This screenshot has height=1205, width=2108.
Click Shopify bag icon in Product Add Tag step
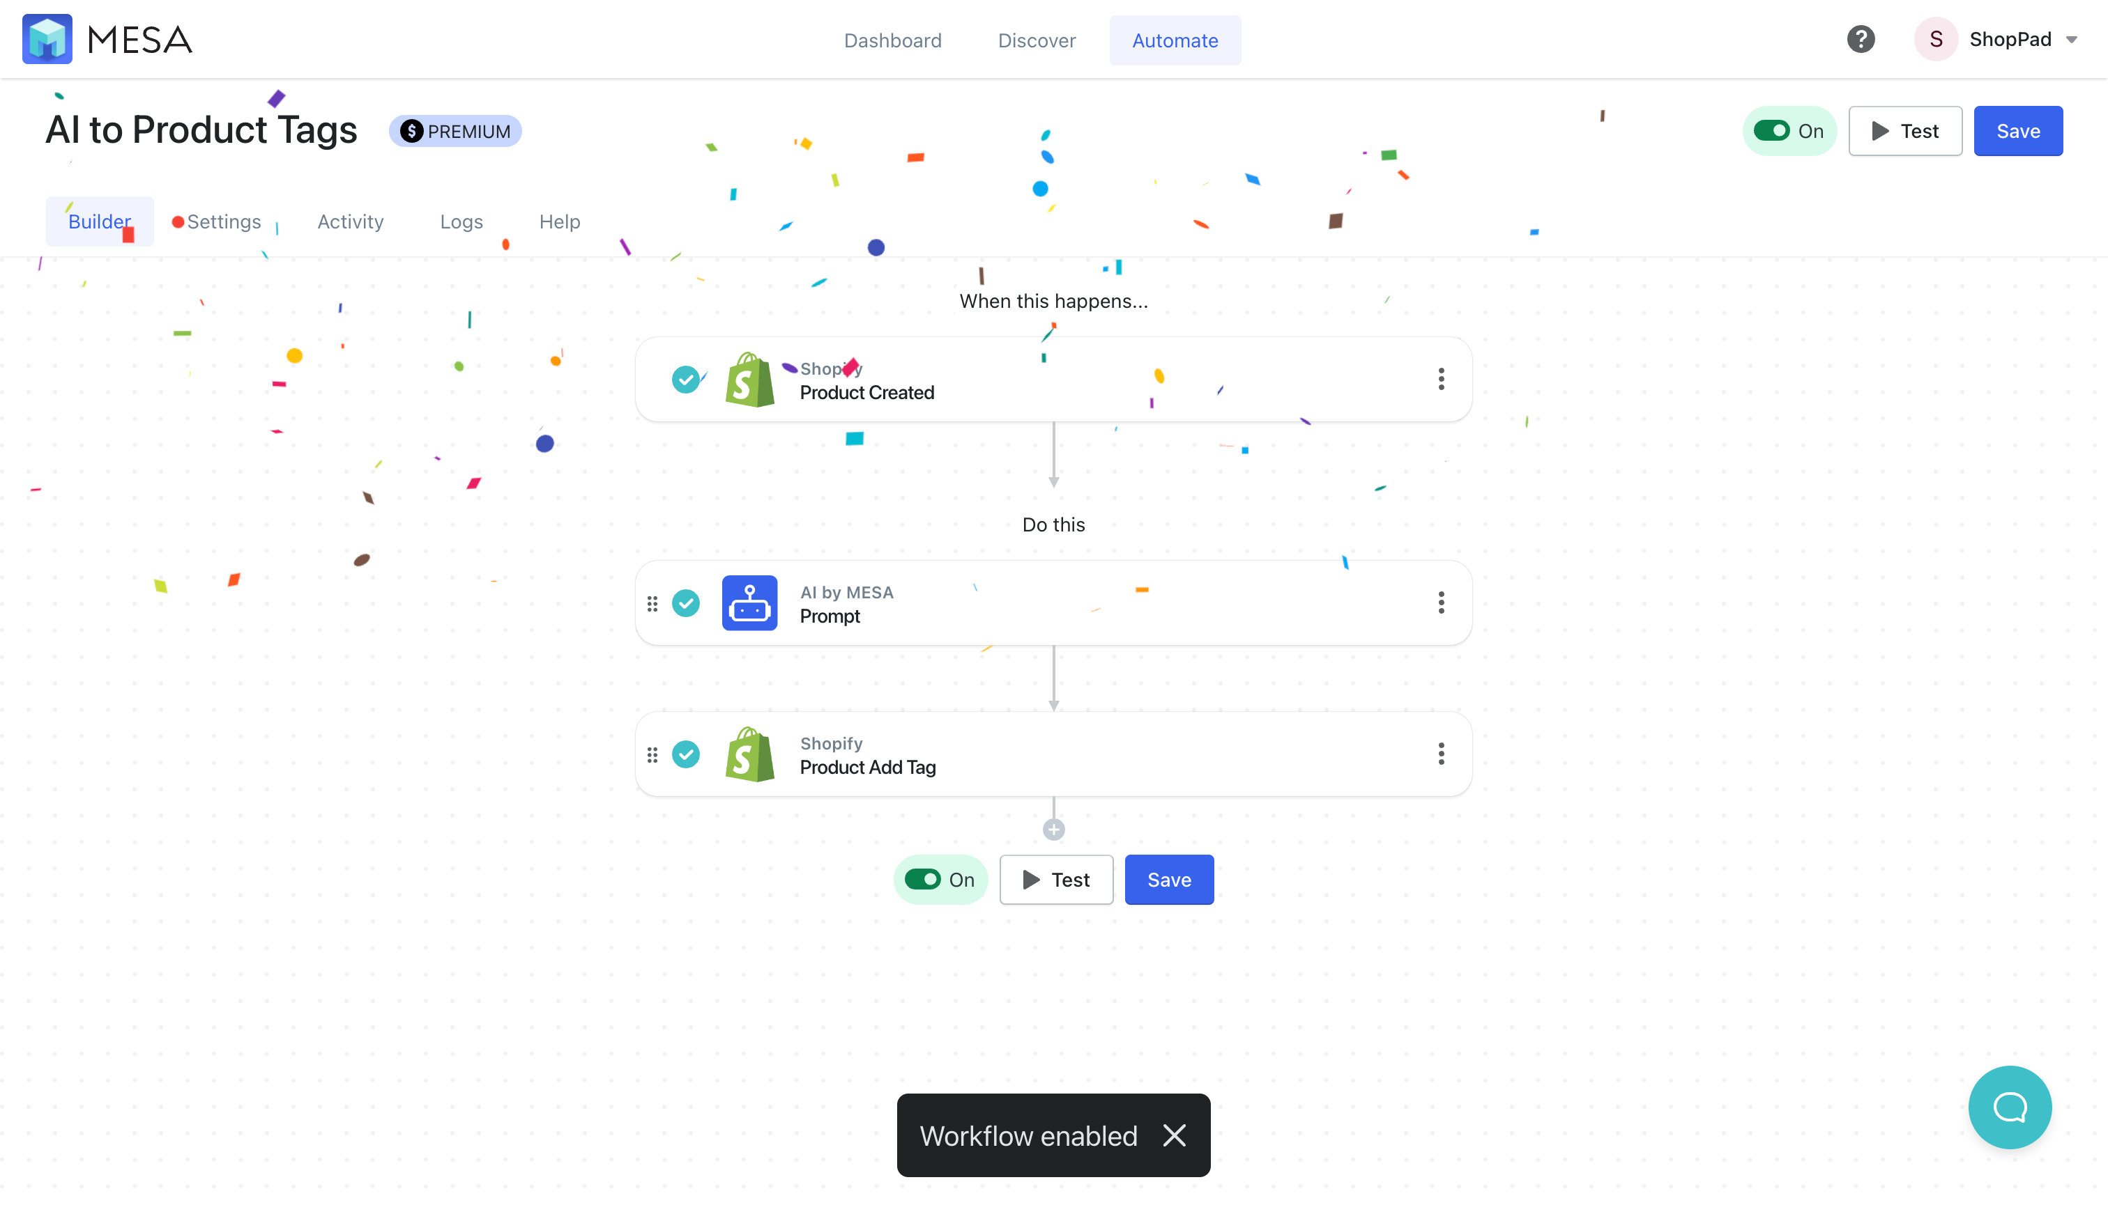749,755
